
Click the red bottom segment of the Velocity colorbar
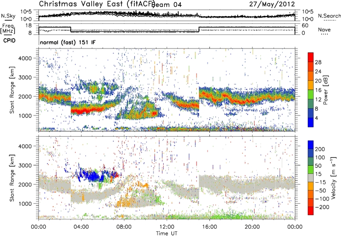pyautogui.click(x=311, y=211)
